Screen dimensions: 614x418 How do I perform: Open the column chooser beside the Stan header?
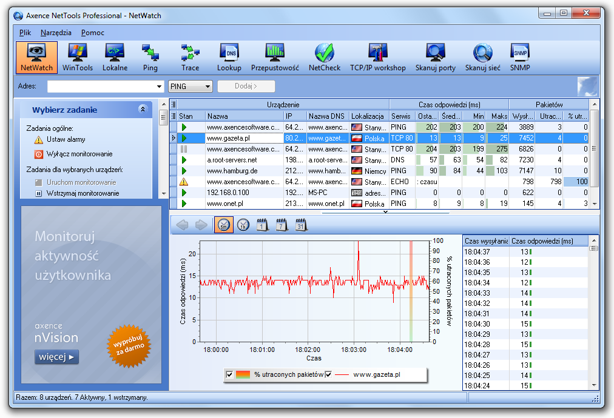[174, 116]
